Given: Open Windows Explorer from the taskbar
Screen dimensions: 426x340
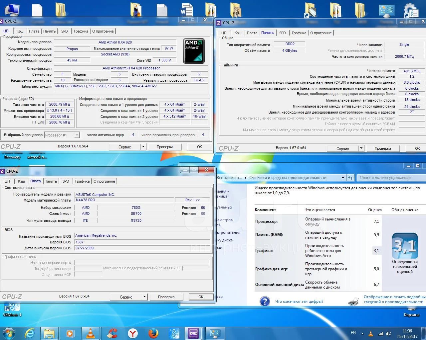Looking at the screenshot, I should 50,333.
